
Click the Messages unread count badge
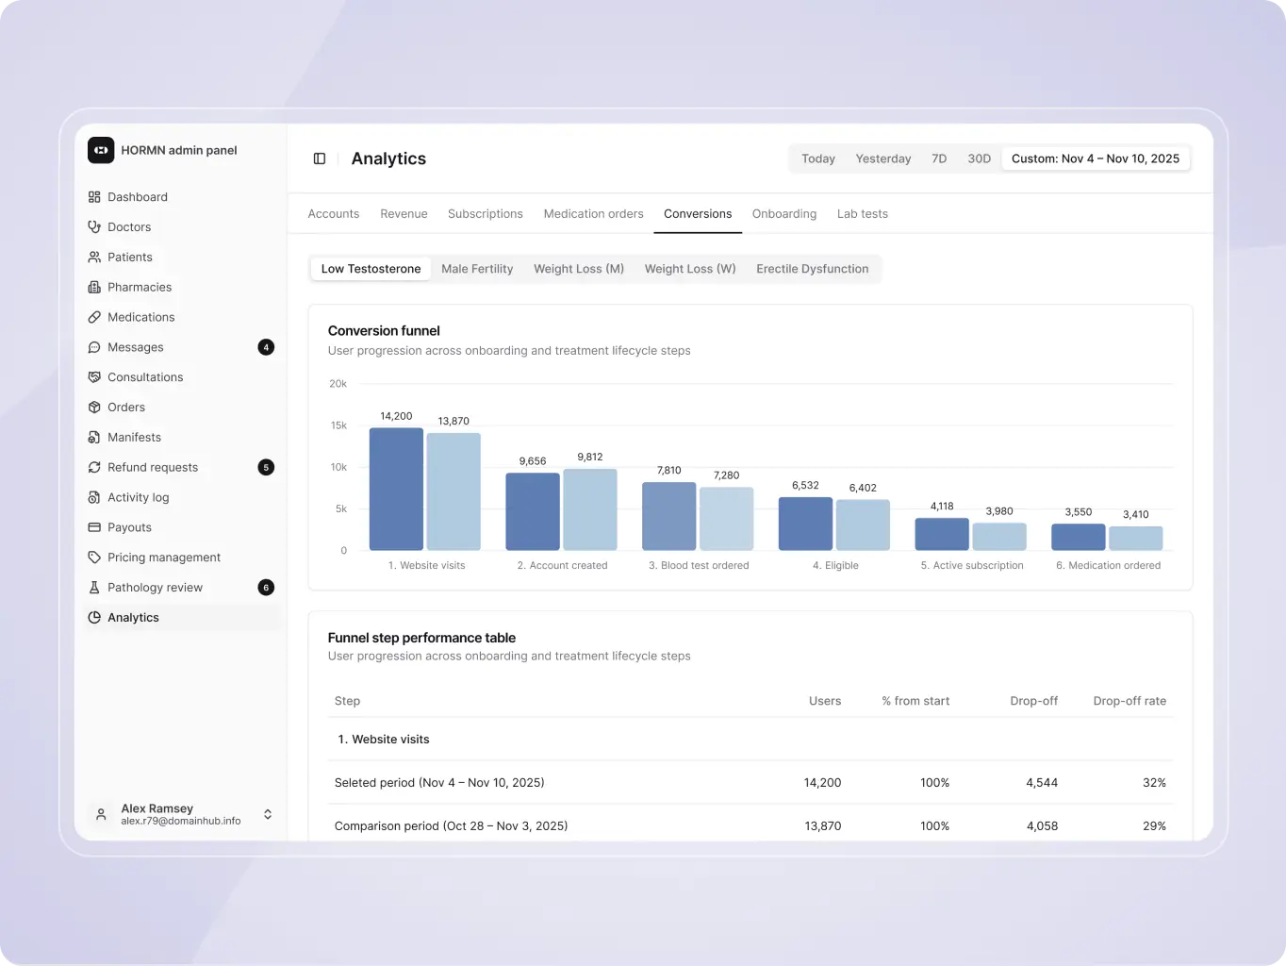tap(266, 347)
